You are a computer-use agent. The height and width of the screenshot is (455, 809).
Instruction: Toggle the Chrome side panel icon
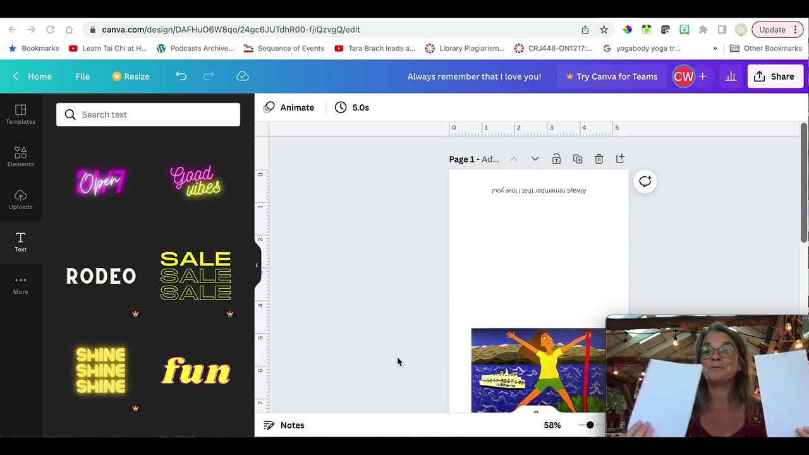[722, 30]
